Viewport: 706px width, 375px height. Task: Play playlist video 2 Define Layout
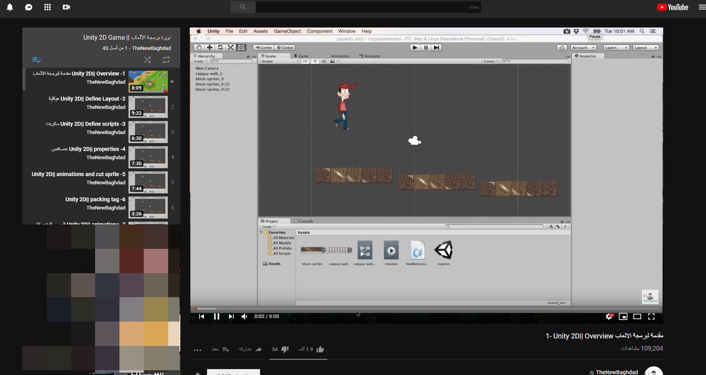click(x=148, y=107)
